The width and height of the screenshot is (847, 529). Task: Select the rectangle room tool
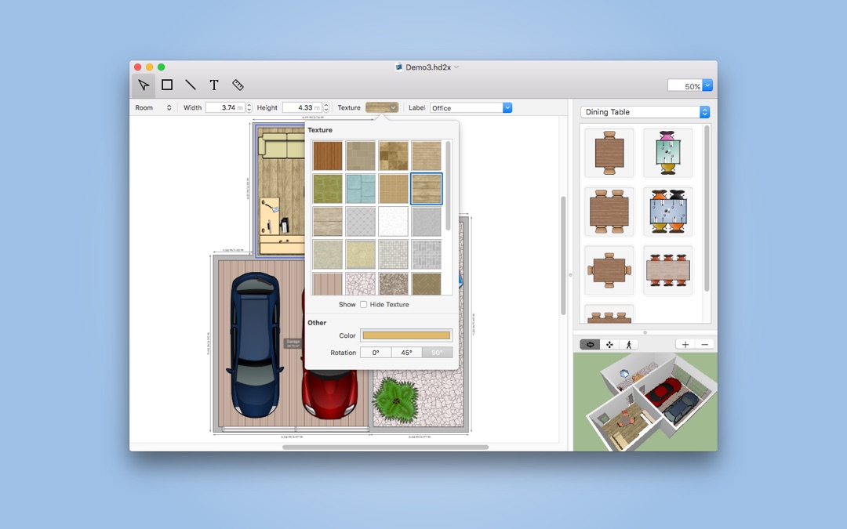168,85
